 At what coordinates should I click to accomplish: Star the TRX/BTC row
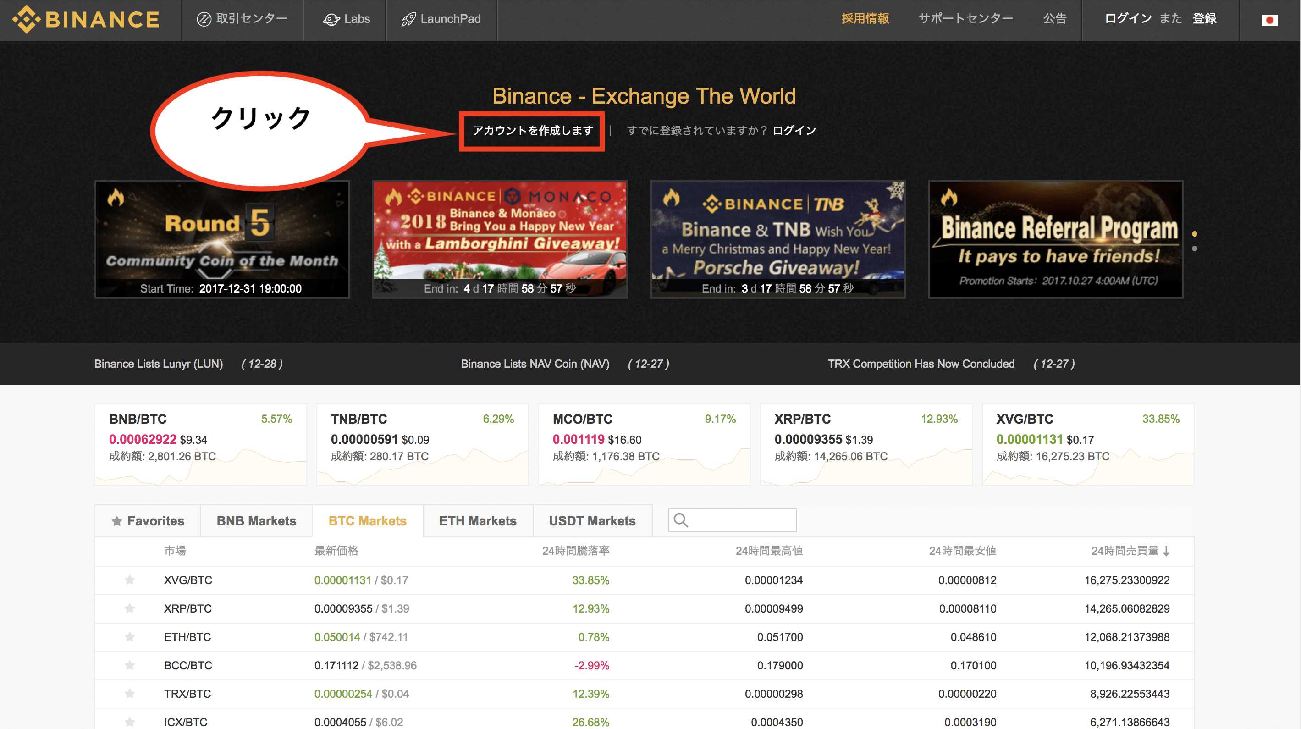[130, 694]
